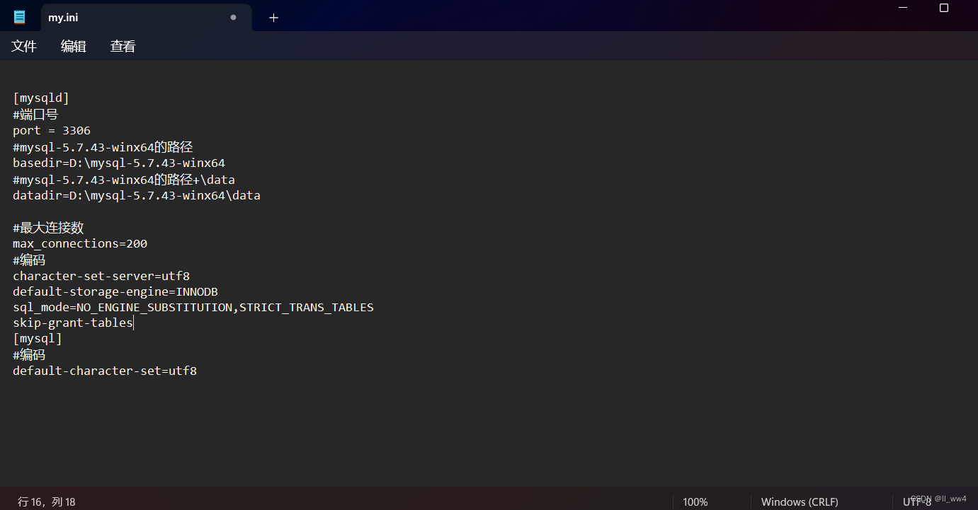Click the default-storage-engine=INNODB line
Image resolution: width=978 pixels, height=510 pixels.
(x=115, y=291)
